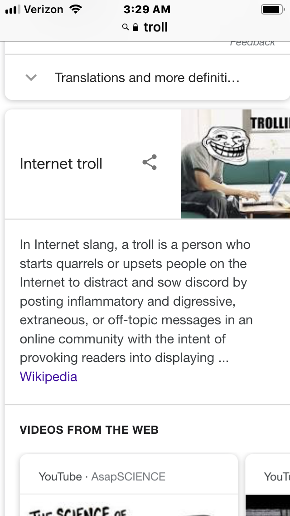The width and height of the screenshot is (290, 516).
Task: Tap the search magnifier icon in address bar
Action: click(126, 27)
